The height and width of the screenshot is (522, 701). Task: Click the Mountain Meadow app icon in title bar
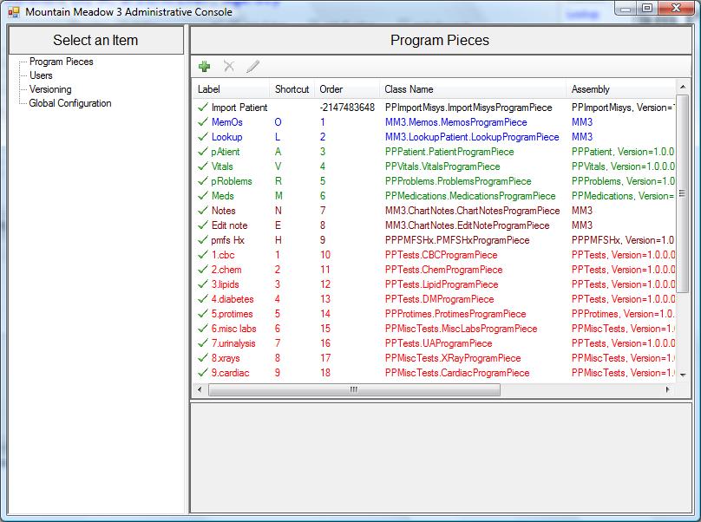point(14,11)
